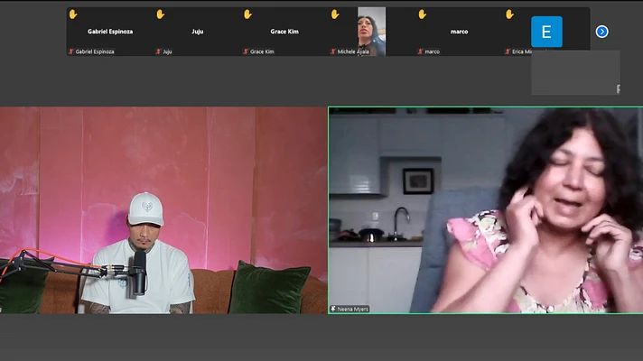The height and width of the screenshot is (361, 643).
Task: Click the raised hand icon on Michele Ayala's tile
Action: pyautogui.click(x=335, y=14)
